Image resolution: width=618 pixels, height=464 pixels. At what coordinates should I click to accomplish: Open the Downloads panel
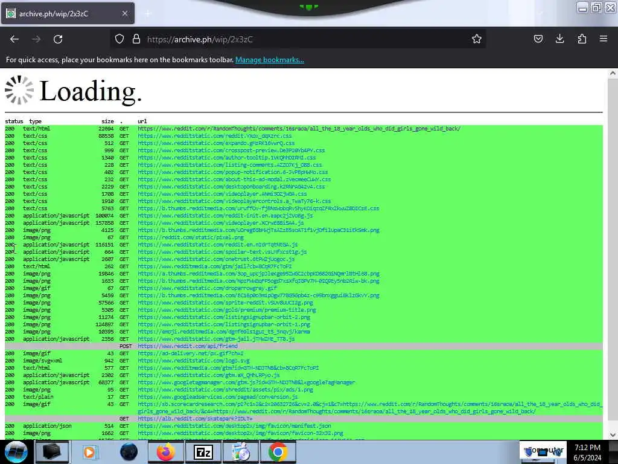tap(559, 39)
